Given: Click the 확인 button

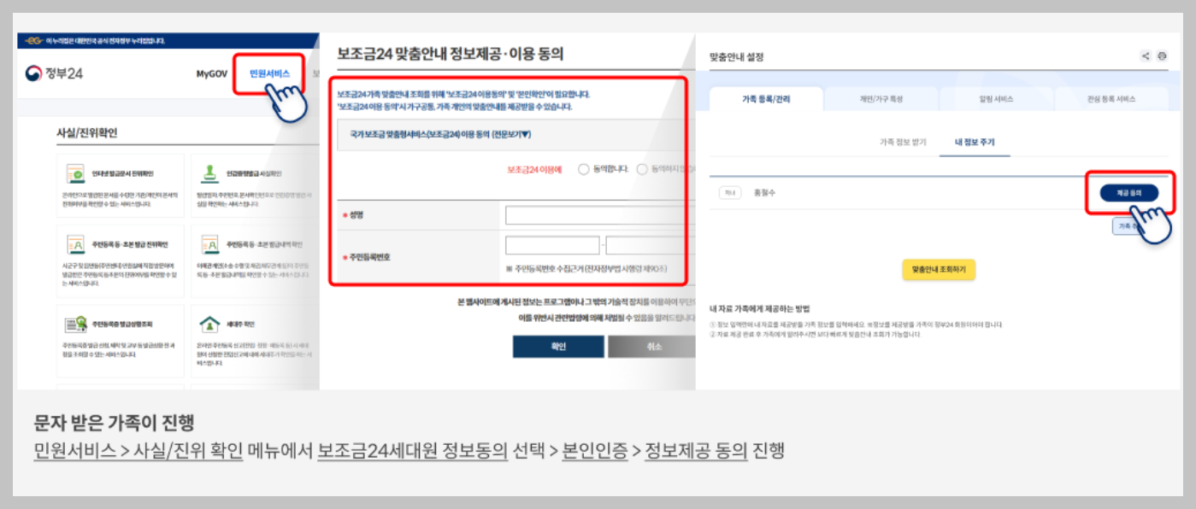Looking at the screenshot, I should [x=558, y=347].
